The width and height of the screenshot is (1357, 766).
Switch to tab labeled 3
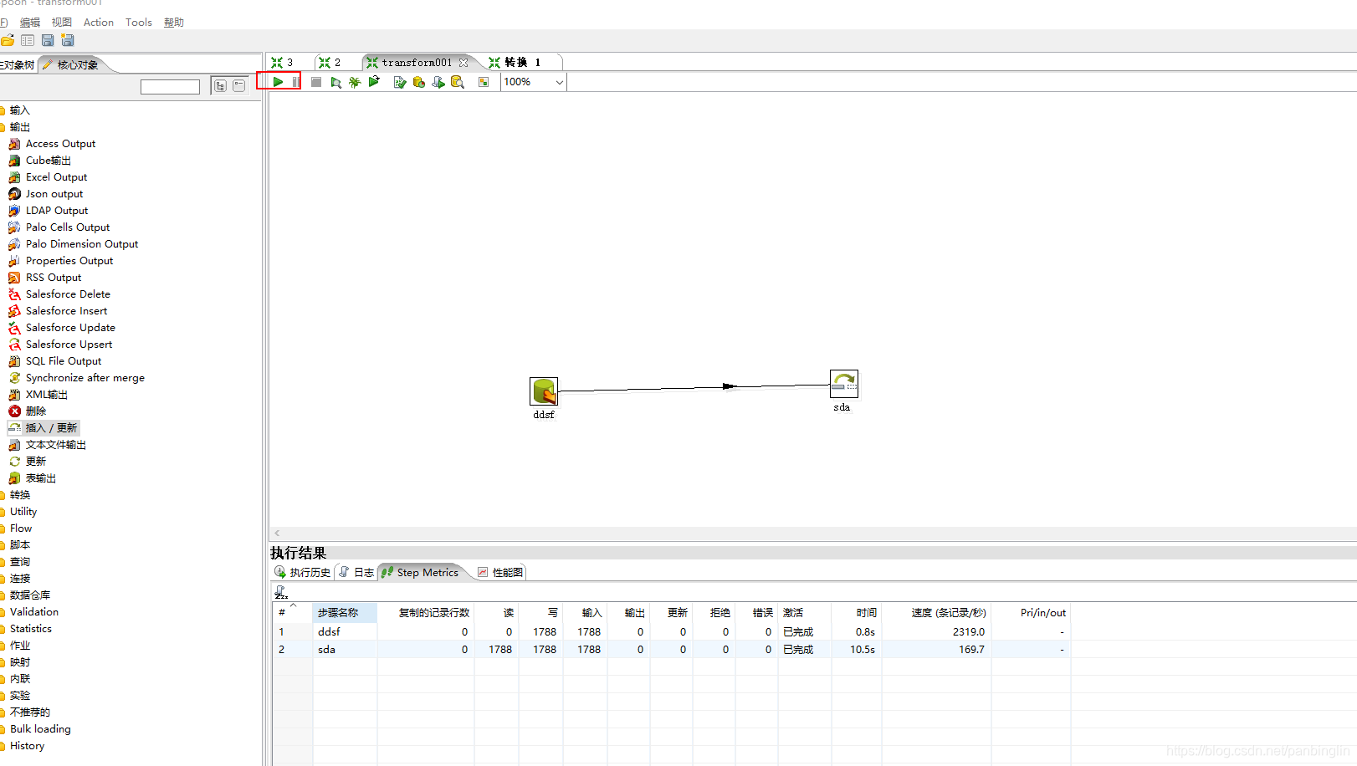pyautogui.click(x=283, y=63)
